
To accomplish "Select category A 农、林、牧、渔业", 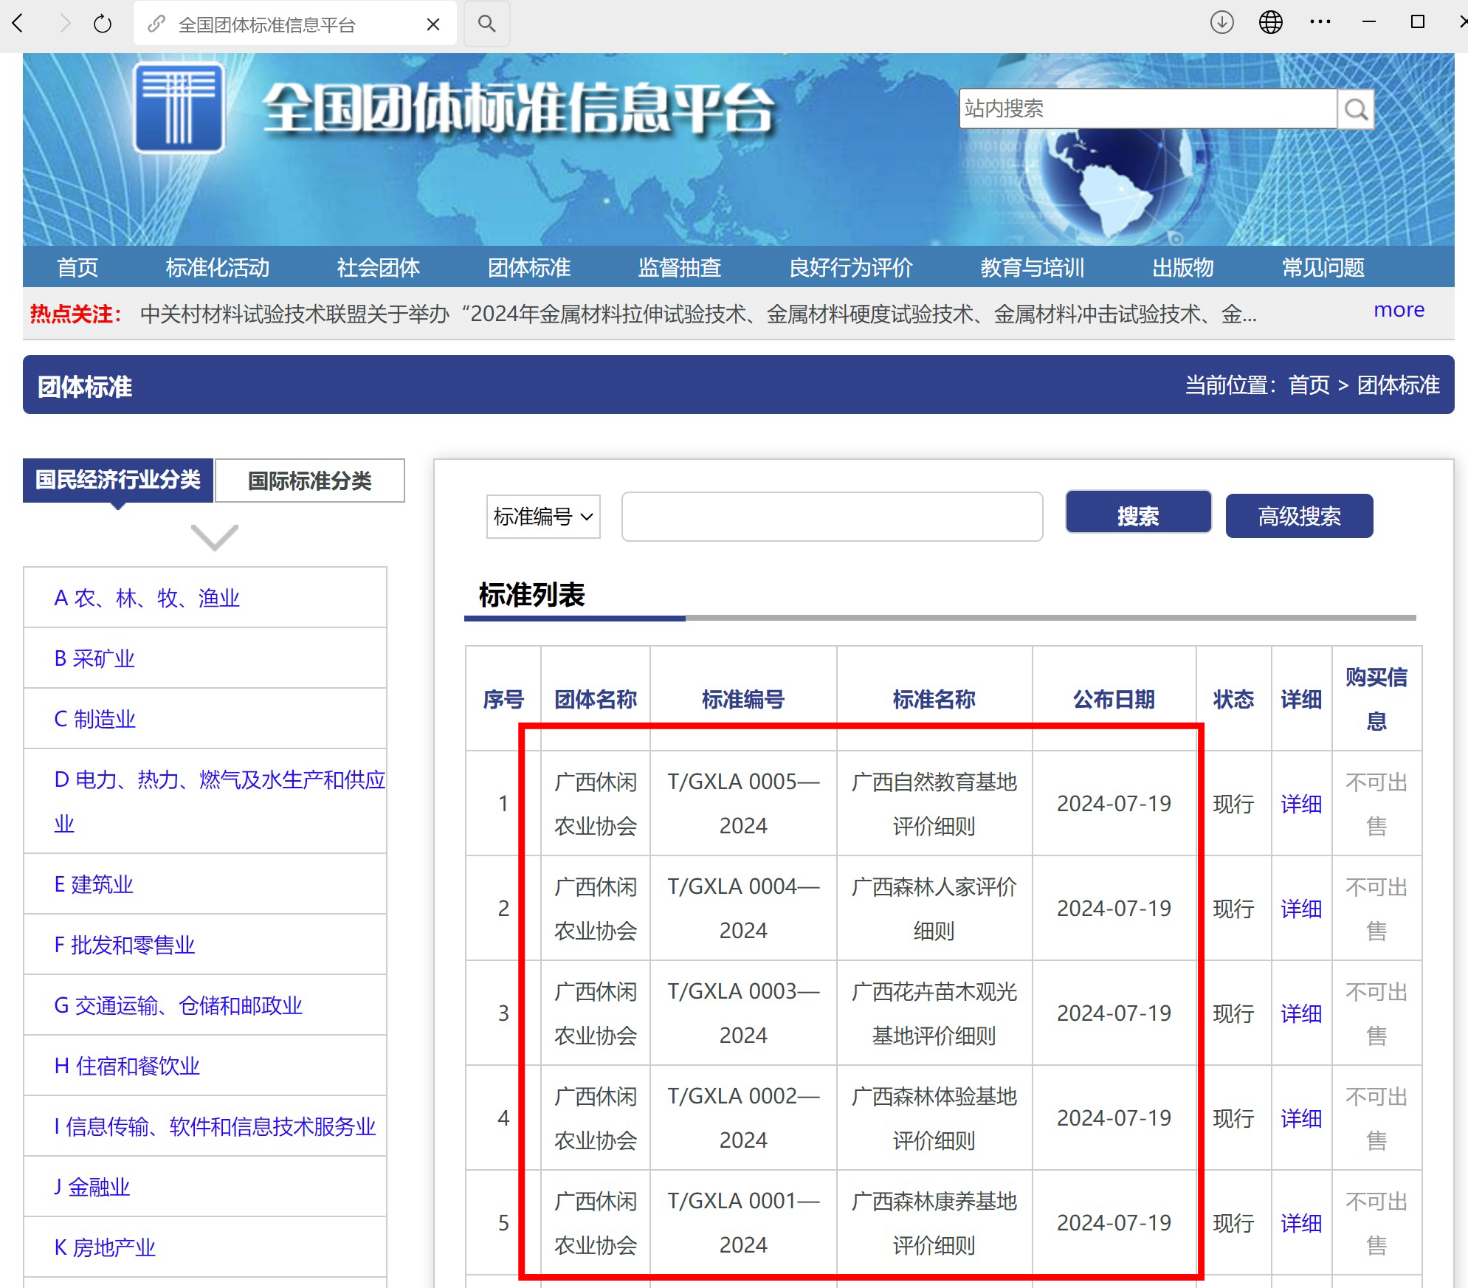I will [x=148, y=598].
